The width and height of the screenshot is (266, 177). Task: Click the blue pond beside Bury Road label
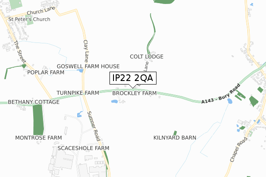pos(230,101)
